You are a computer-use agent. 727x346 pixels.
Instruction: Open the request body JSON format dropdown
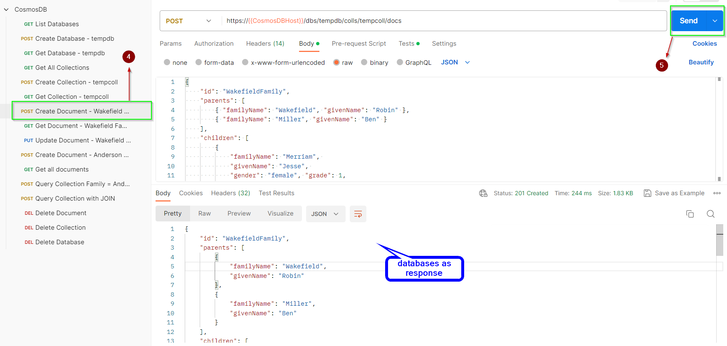(455, 62)
